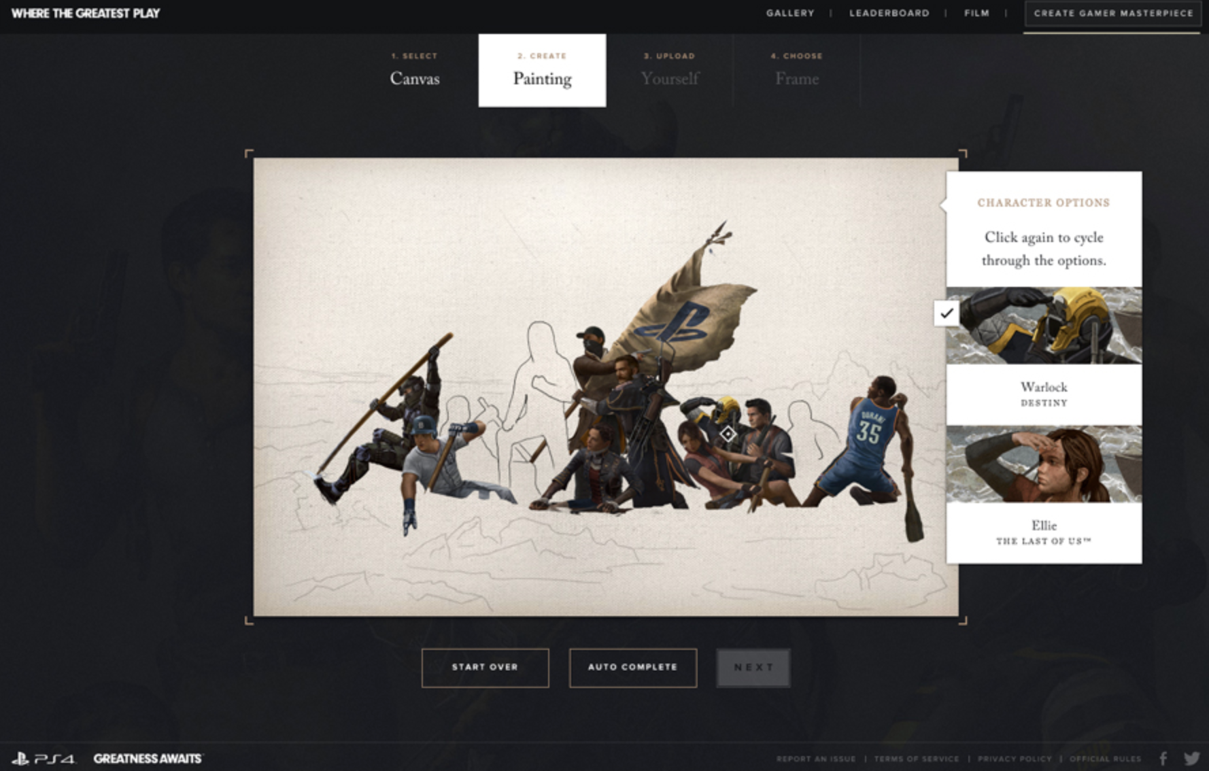Open the Facebook share icon
This screenshot has width=1209, height=771.
[1163, 758]
